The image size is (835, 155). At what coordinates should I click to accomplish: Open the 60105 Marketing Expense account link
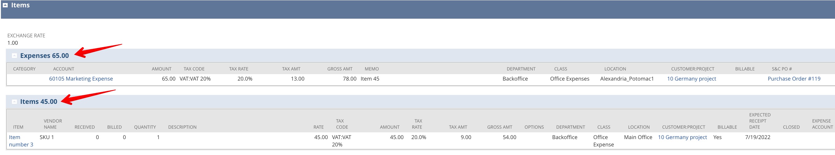(81, 79)
